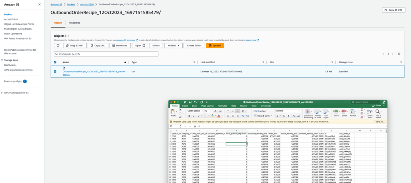Toggle Wrap Text in Excel ribbon
The width and height of the screenshot is (411, 183).
coord(260,111)
